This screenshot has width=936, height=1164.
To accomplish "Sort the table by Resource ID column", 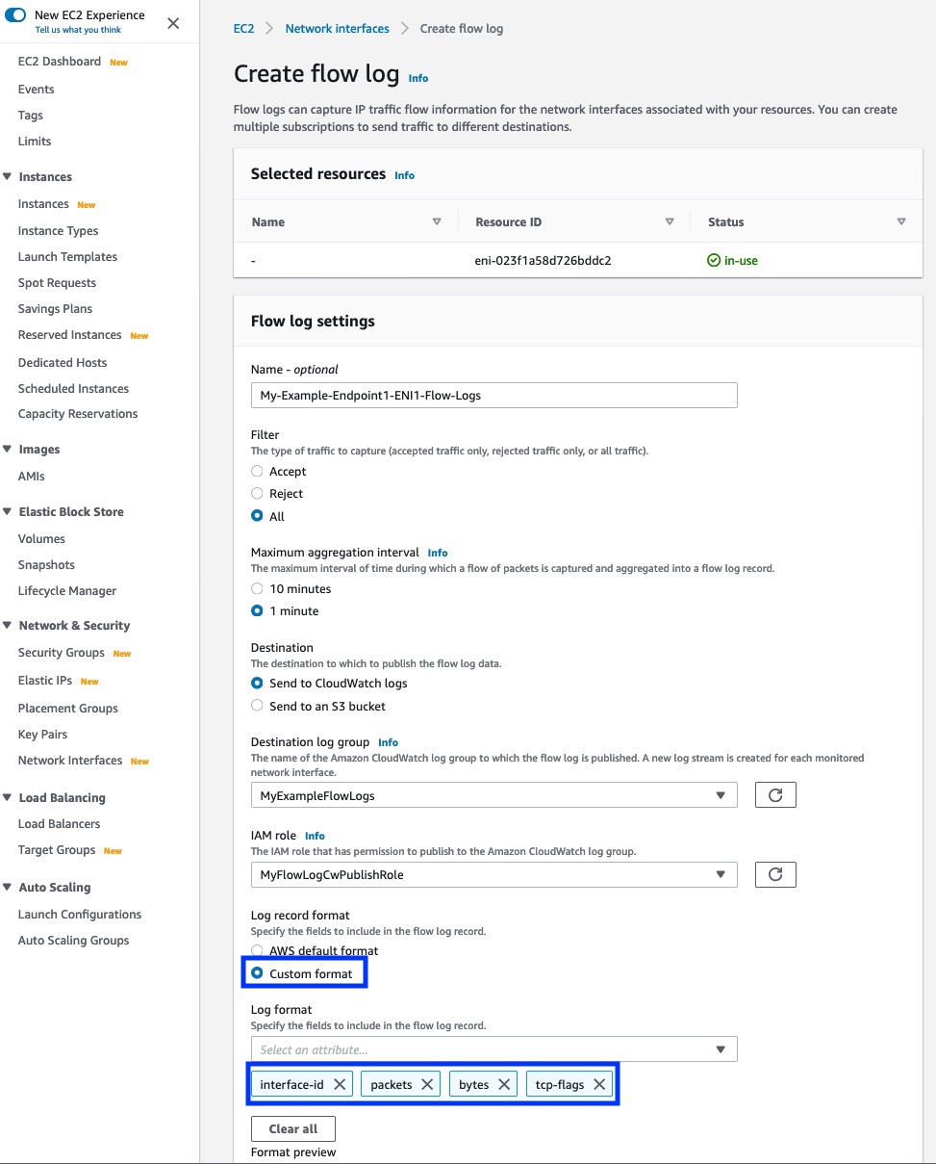I will tap(670, 221).
